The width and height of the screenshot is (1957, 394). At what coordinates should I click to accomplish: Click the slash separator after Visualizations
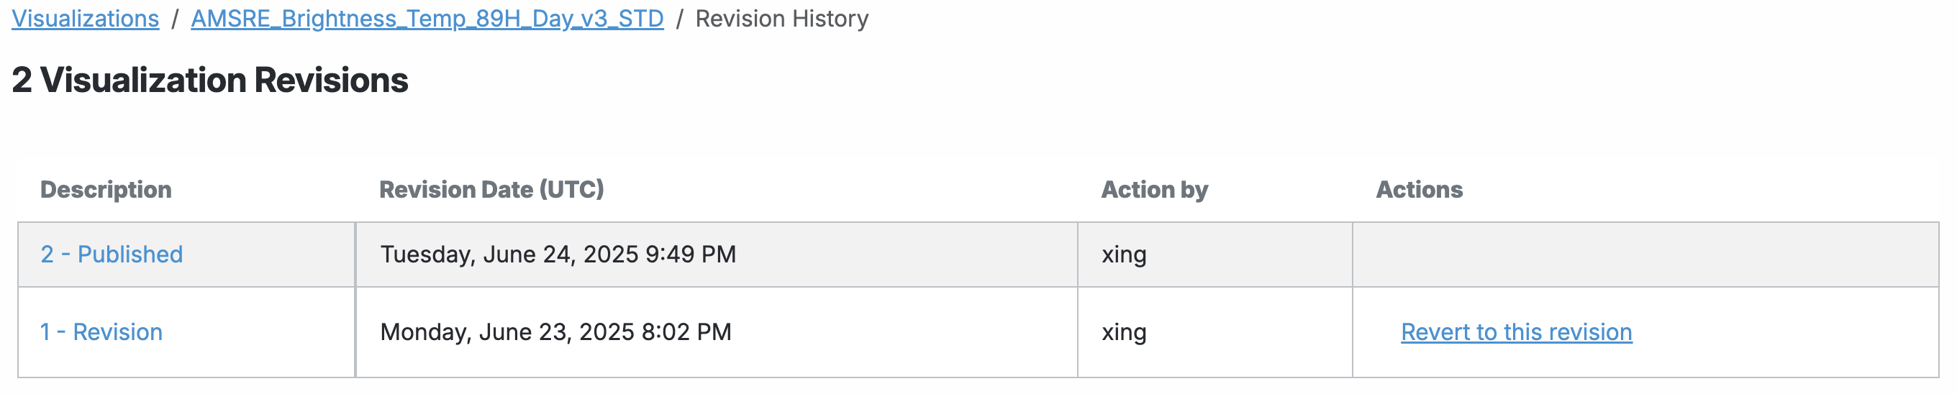tap(175, 18)
